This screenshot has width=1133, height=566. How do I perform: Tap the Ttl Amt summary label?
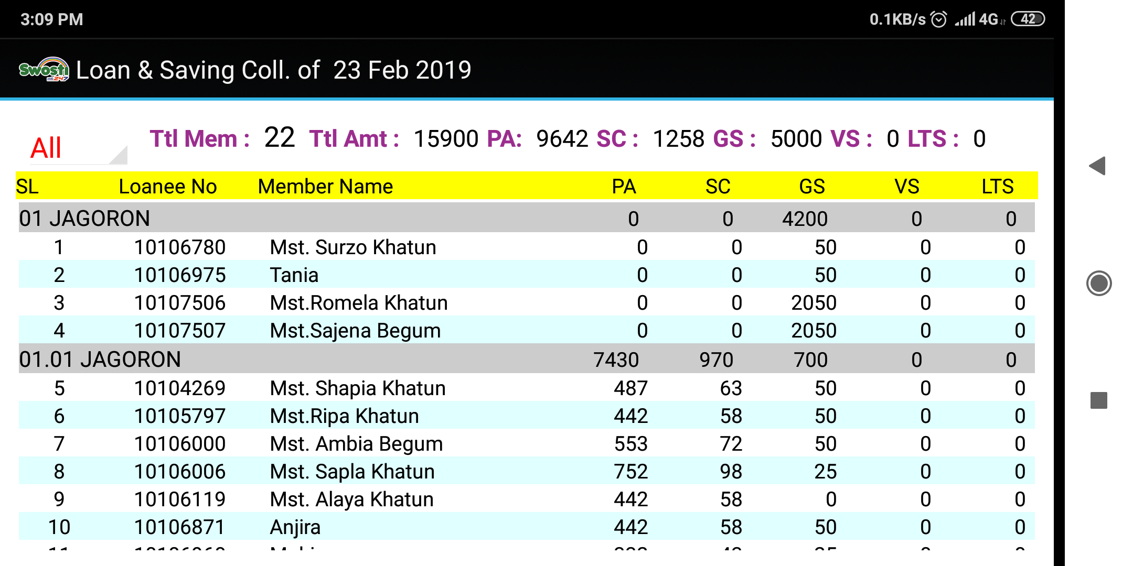pos(354,139)
